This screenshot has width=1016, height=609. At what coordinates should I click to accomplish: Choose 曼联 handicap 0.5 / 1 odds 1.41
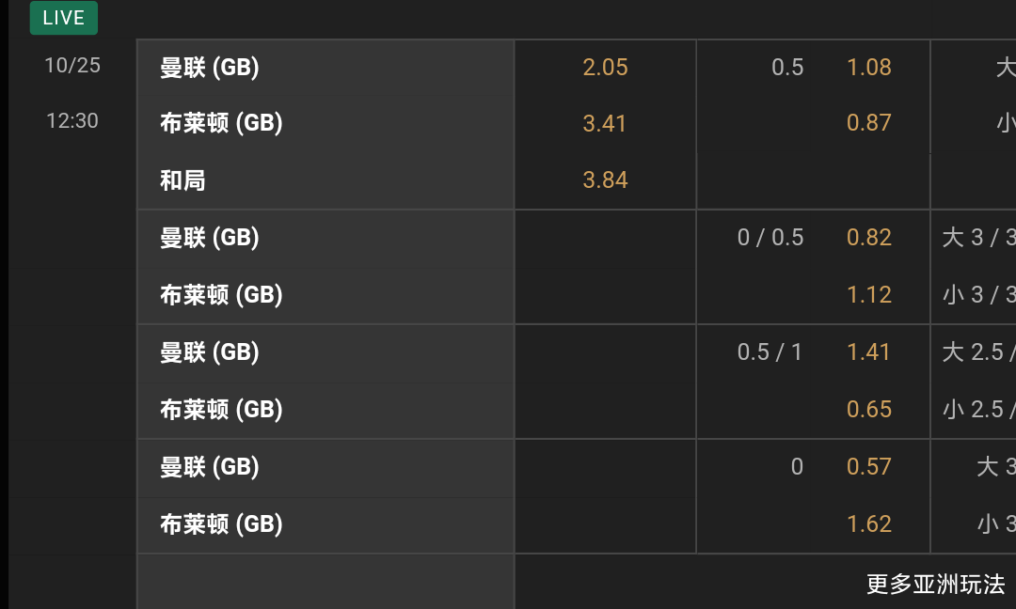click(868, 352)
